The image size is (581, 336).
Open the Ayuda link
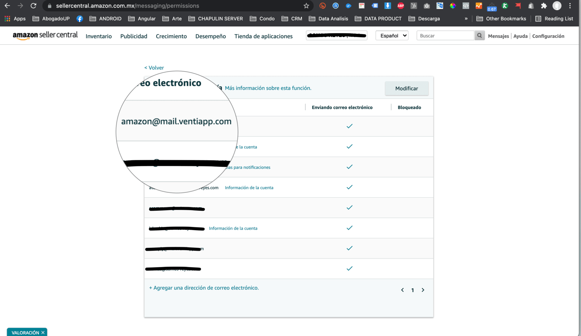point(520,36)
